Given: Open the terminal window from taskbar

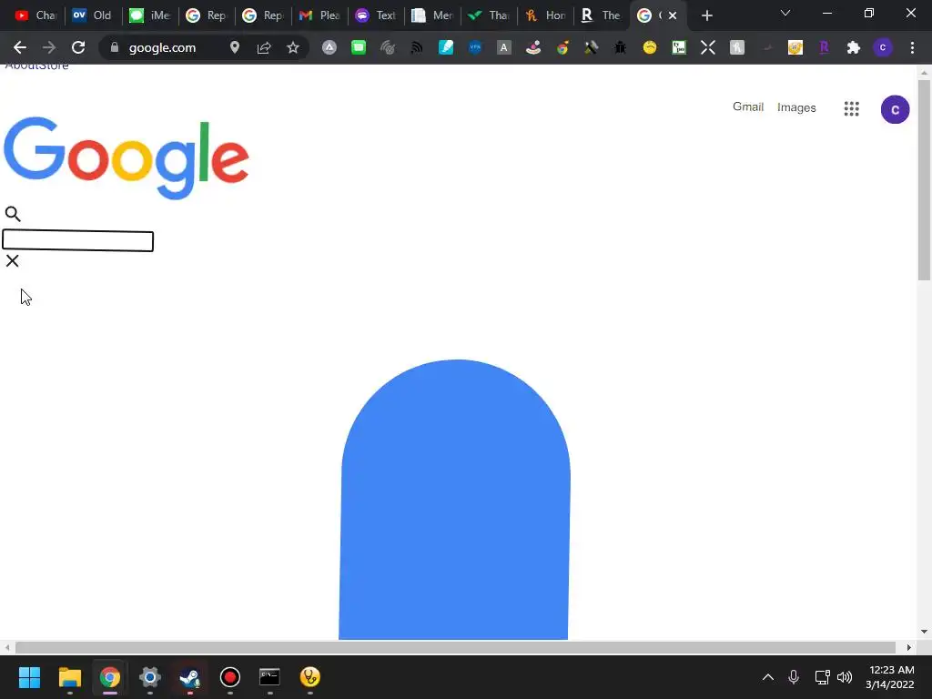Looking at the screenshot, I should [x=269, y=677].
